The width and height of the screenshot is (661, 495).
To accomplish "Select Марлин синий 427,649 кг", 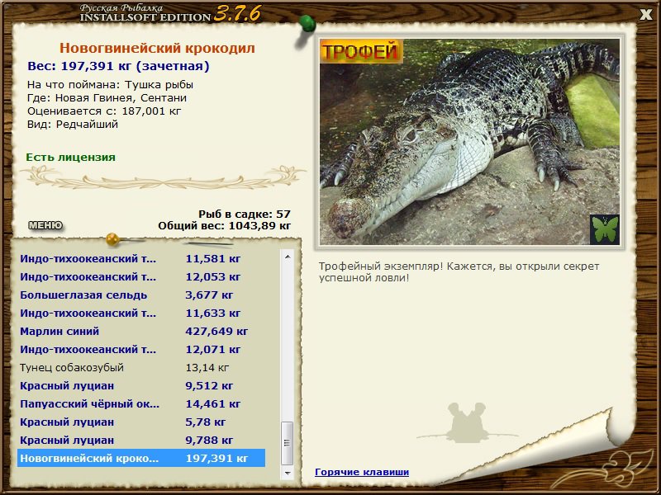I will click(x=141, y=331).
